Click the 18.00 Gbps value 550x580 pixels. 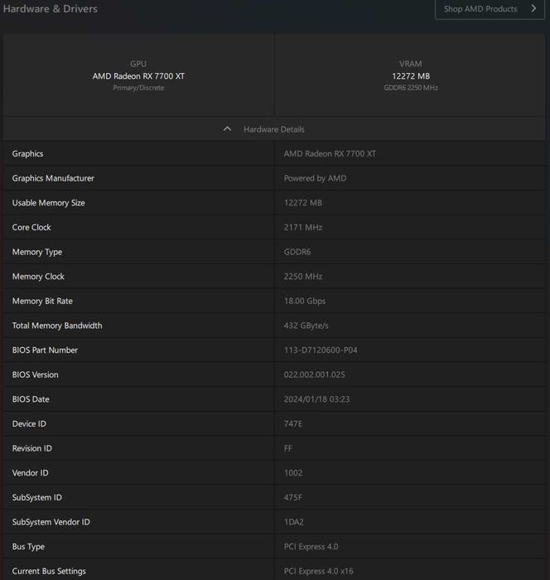[305, 301]
